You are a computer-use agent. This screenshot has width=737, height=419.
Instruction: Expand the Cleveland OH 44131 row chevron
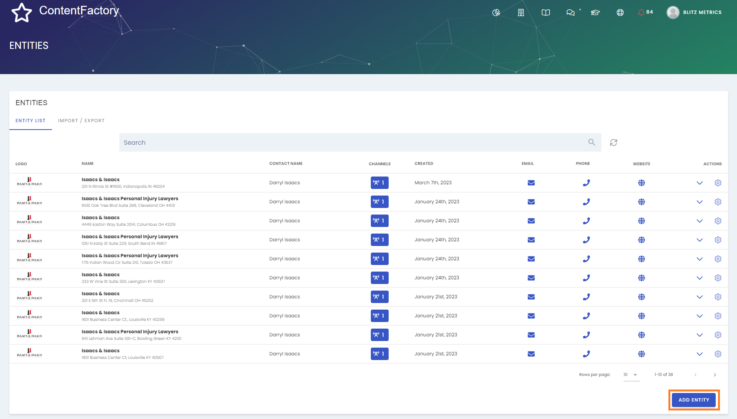[x=699, y=202]
